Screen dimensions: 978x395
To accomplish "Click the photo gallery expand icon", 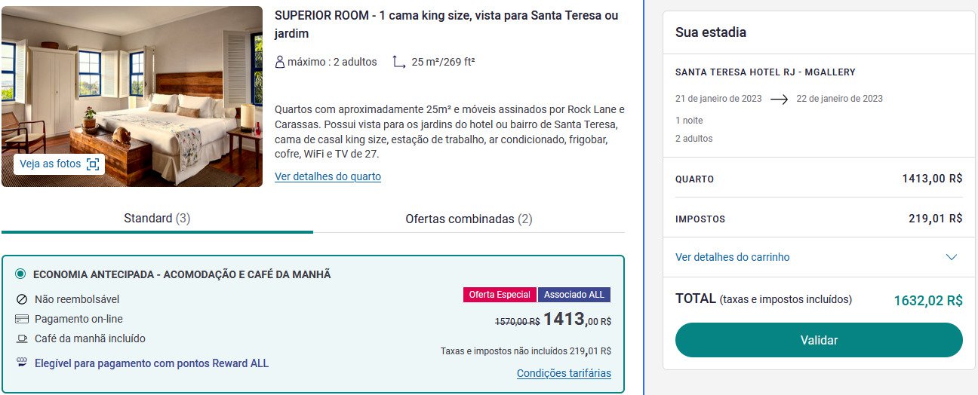I will click(93, 164).
